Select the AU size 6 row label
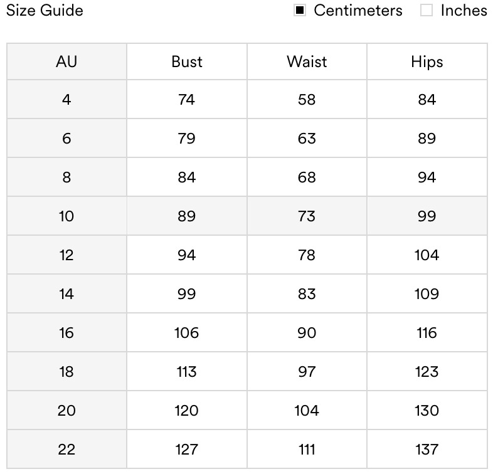493x474 pixels. pyautogui.click(x=66, y=139)
